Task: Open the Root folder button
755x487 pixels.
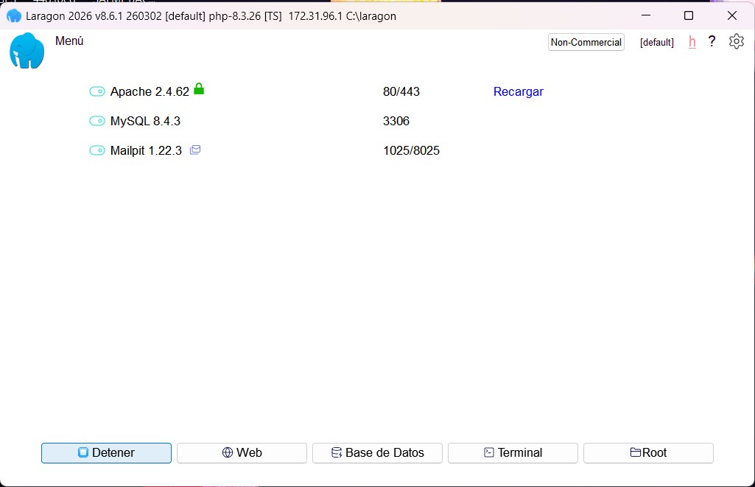Action: pyautogui.click(x=649, y=453)
